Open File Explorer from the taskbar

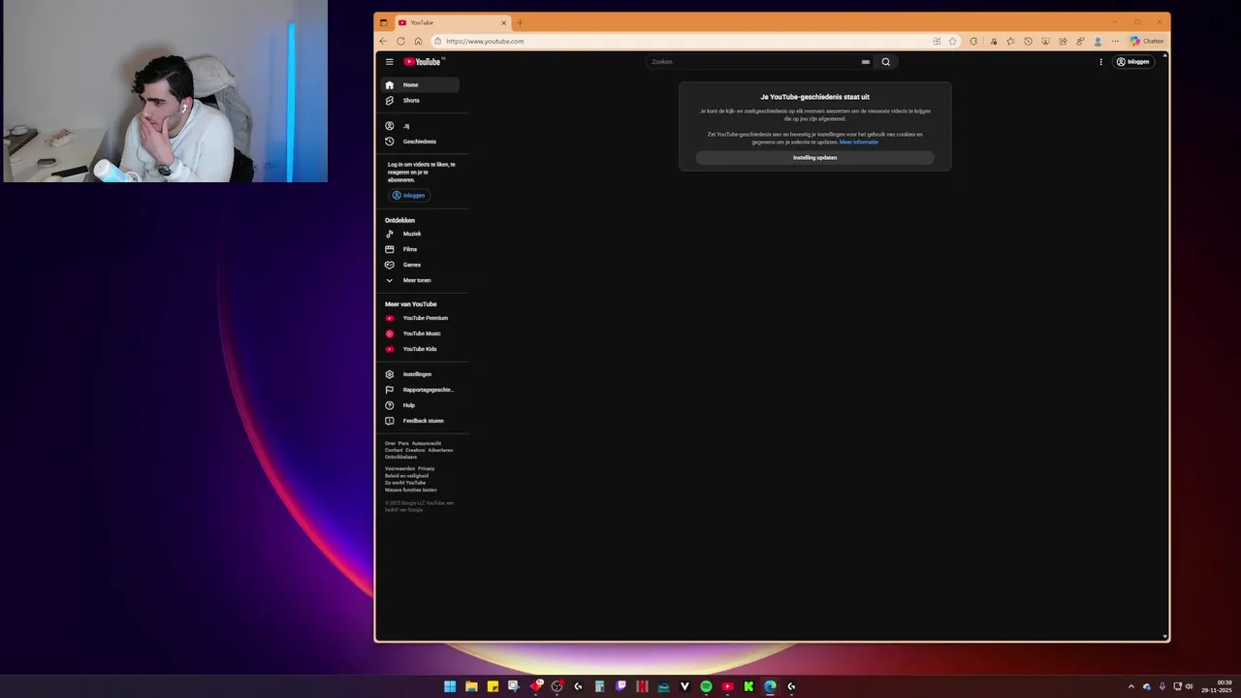(x=471, y=686)
